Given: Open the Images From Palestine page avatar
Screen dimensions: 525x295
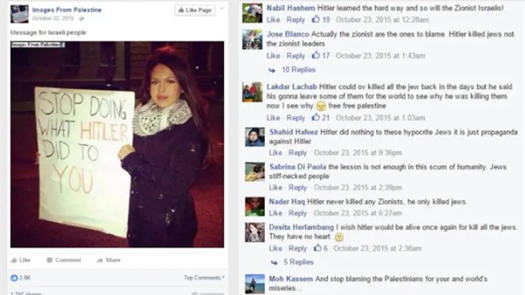Looking at the screenshot, I should click(19, 14).
